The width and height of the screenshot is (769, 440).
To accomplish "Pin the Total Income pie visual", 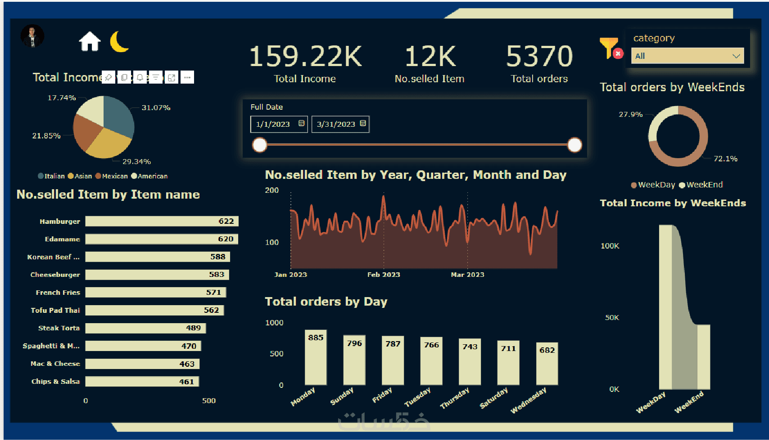I will pos(109,77).
